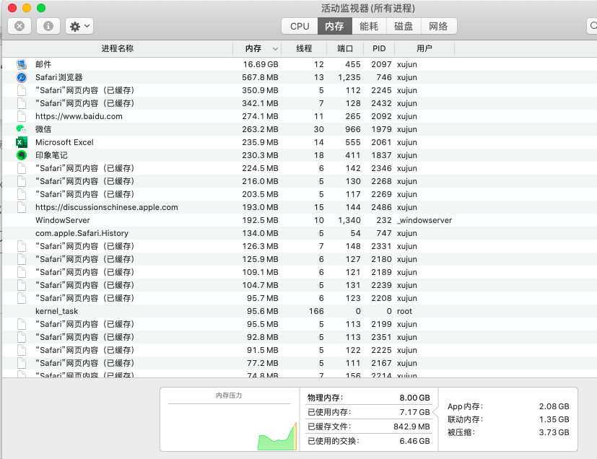Image resolution: width=597 pixels, height=459 pixels.
Task: Click the WeChat icon in process list
Action: click(22, 129)
